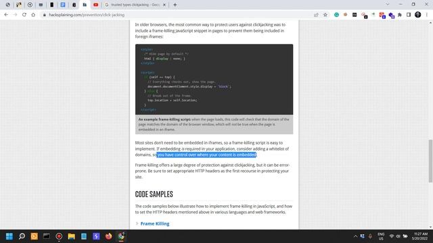Open Chrome's three-dot menu
This screenshot has width=433, height=243.
click(427, 15)
